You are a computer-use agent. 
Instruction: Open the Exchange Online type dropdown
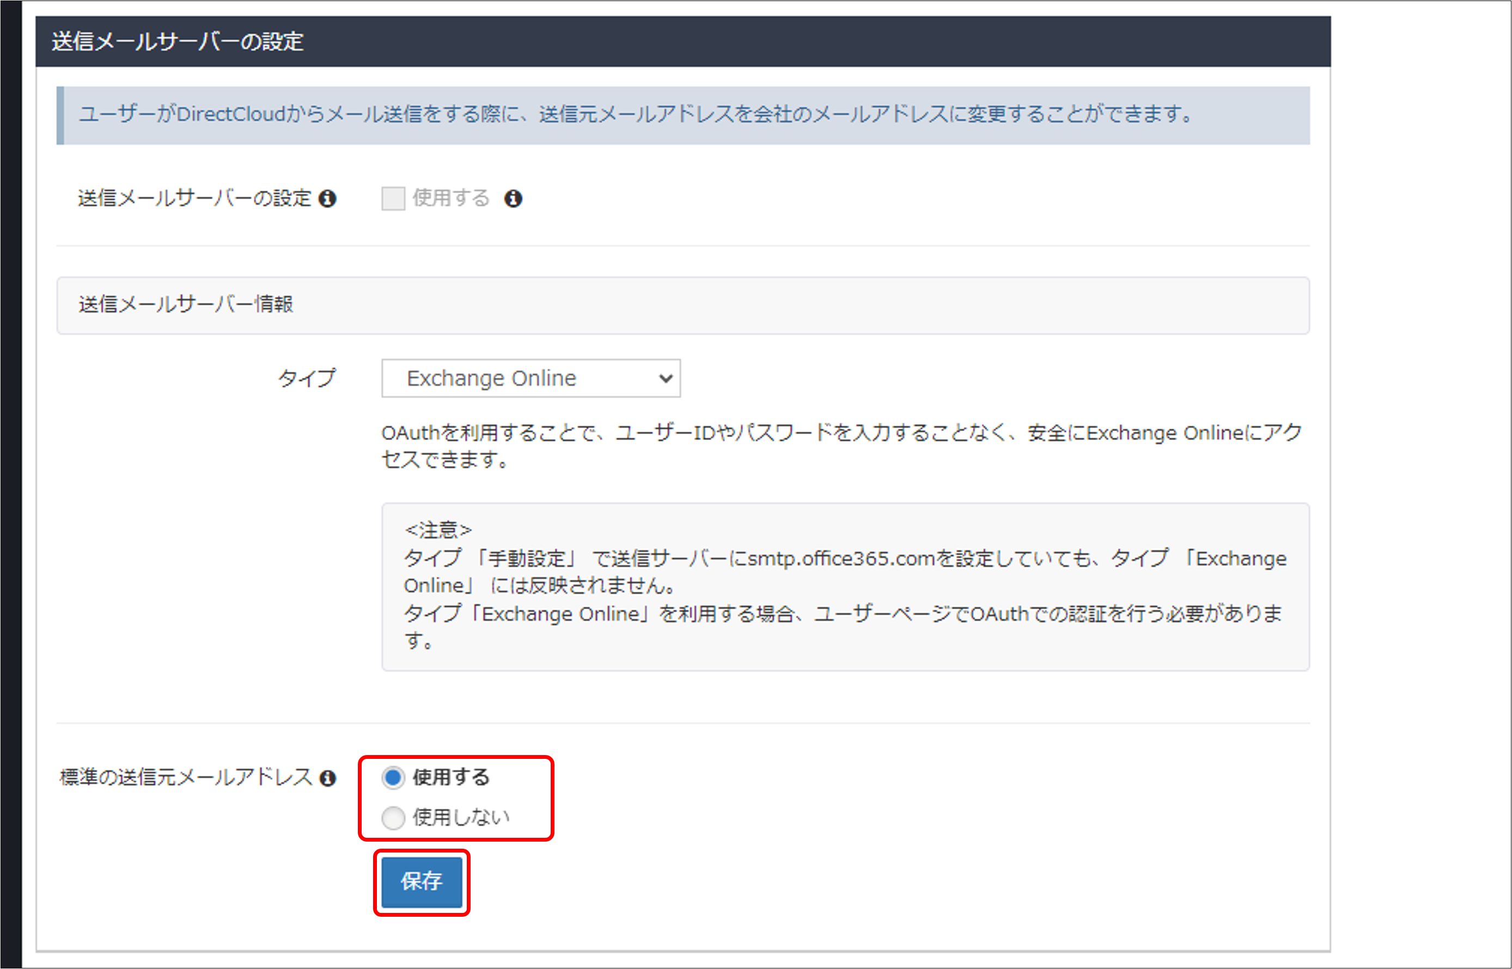point(530,378)
